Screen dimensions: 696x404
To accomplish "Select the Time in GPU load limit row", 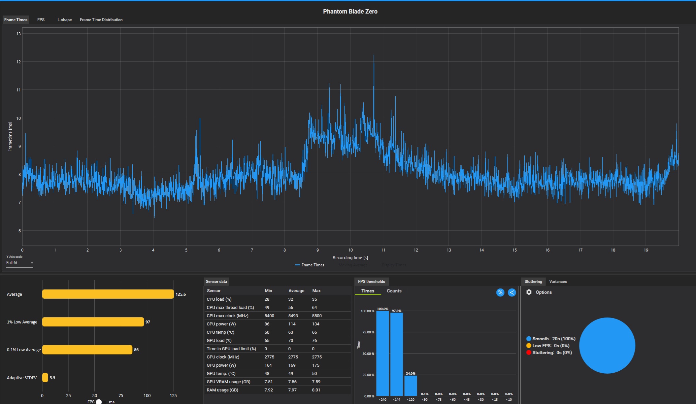I will point(278,349).
